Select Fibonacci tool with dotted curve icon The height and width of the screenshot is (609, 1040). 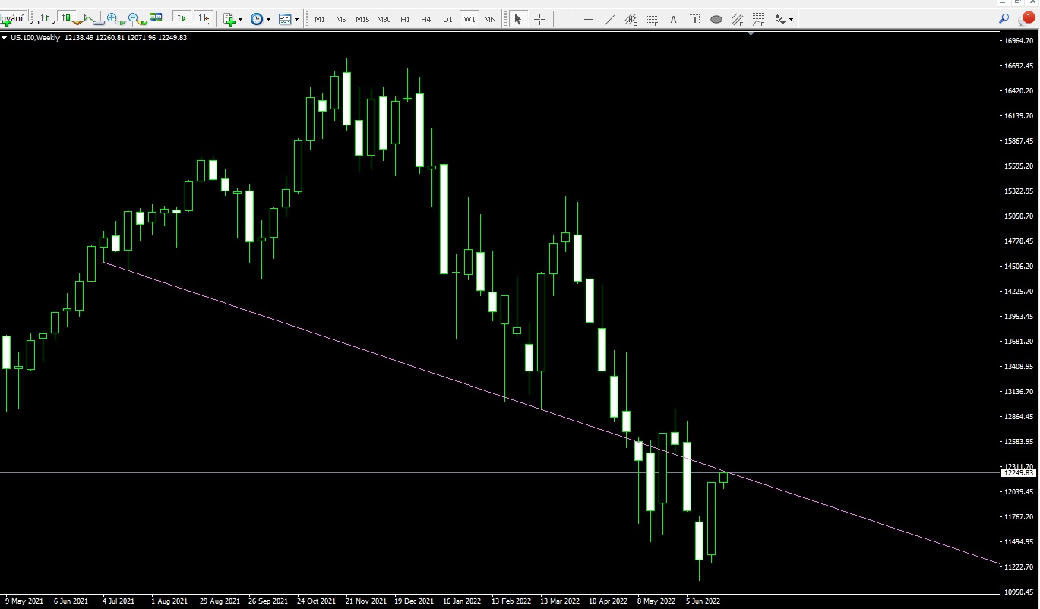(x=758, y=19)
